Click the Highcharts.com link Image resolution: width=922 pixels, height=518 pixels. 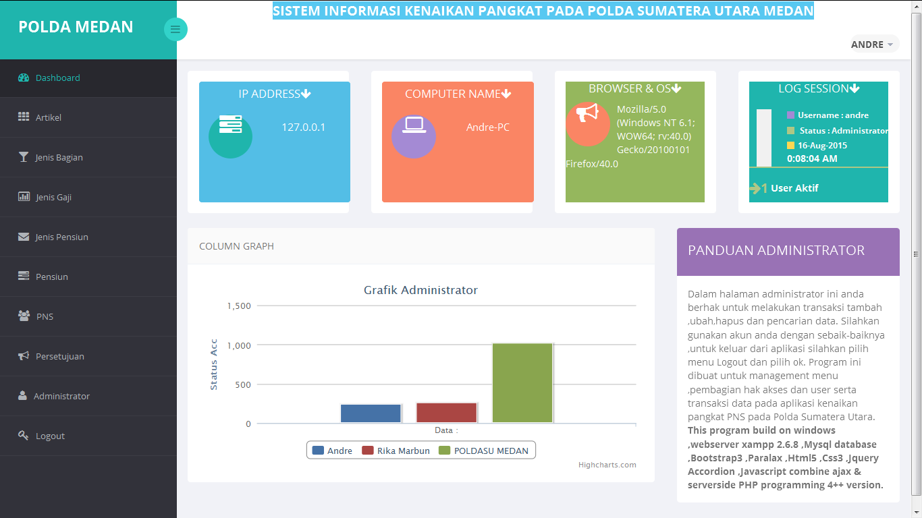(607, 465)
